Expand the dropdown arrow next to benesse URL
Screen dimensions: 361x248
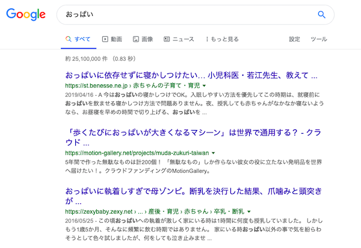pos(204,86)
